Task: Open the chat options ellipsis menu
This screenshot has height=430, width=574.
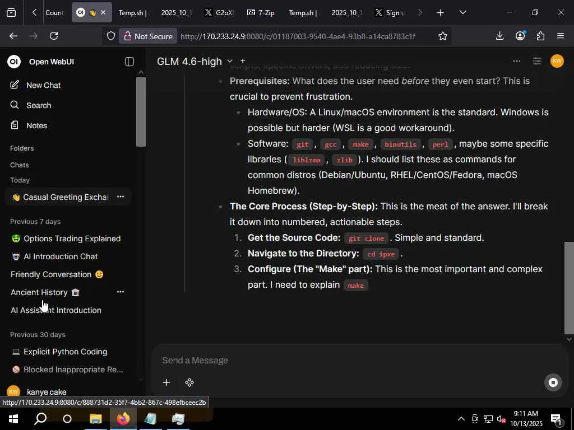Action: [516, 61]
